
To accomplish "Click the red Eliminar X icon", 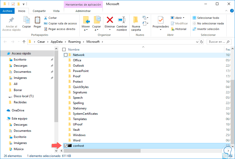I will (110, 20).
